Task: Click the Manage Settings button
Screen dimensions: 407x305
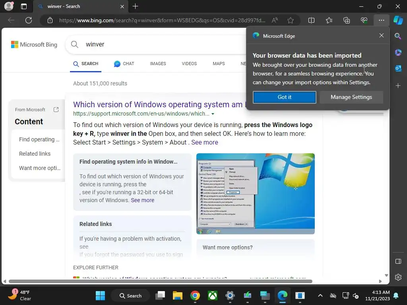Action: click(x=351, y=97)
